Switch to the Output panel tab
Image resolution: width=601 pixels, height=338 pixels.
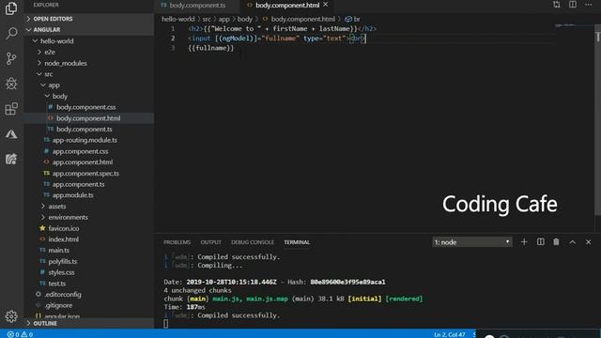[x=210, y=242]
